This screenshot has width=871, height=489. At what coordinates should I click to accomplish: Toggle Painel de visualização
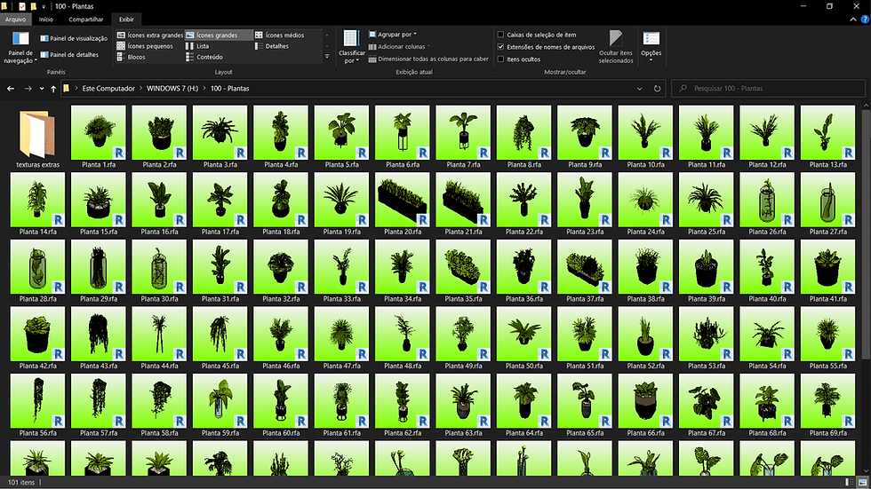(x=74, y=38)
